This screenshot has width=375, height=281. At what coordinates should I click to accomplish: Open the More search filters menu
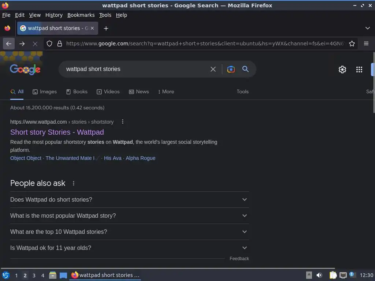coord(166,92)
